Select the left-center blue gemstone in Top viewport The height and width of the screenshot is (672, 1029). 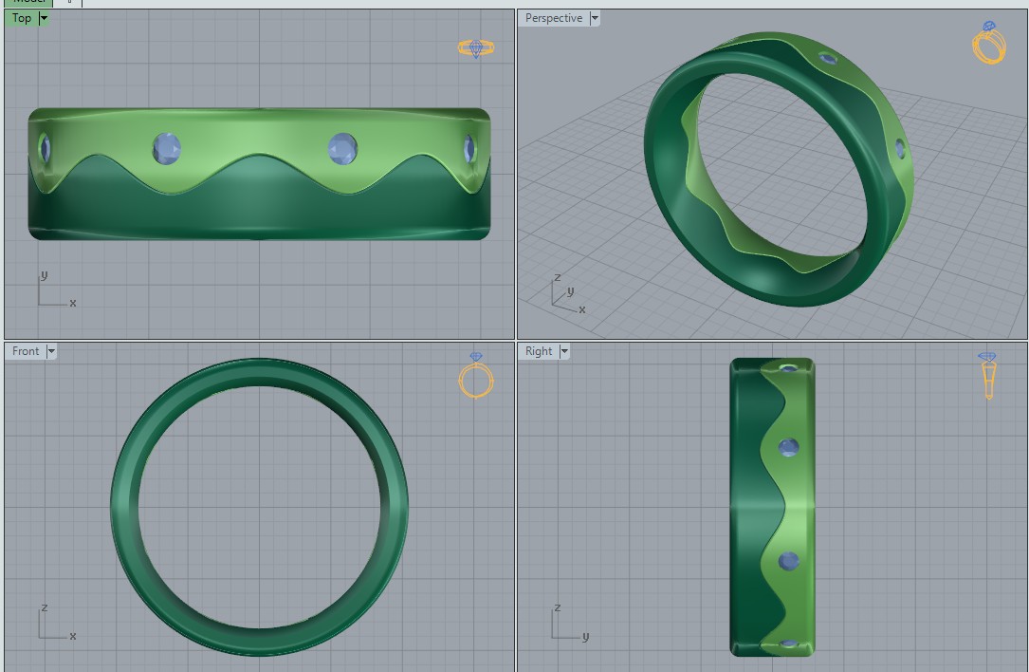click(x=167, y=148)
